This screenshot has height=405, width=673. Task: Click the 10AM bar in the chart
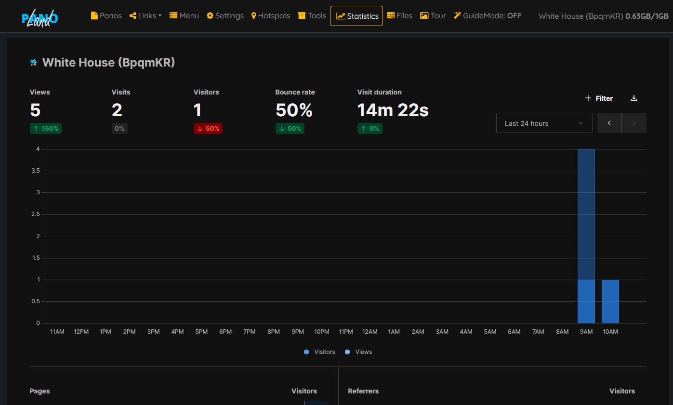tap(610, 301)
